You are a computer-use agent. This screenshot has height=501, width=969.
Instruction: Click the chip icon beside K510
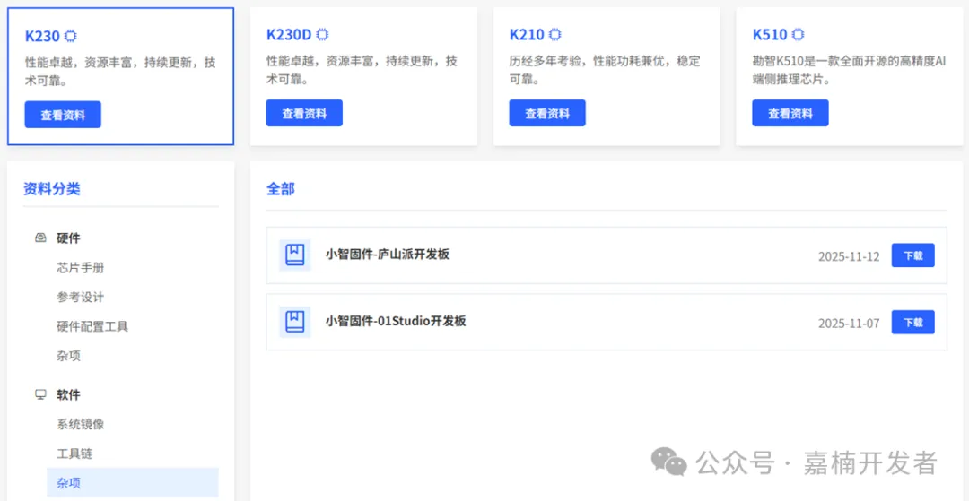(x=798, y=35)
